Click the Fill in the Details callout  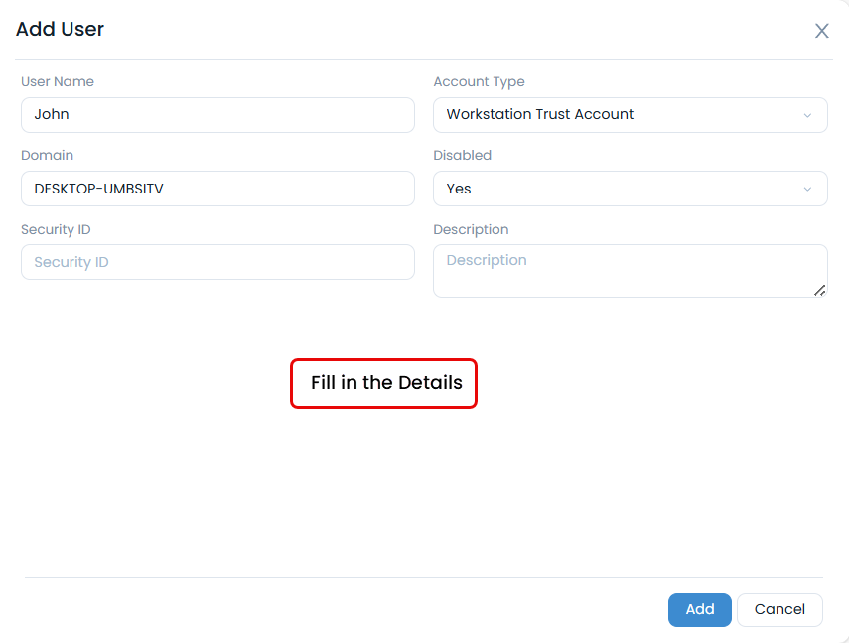click(384, 383)
